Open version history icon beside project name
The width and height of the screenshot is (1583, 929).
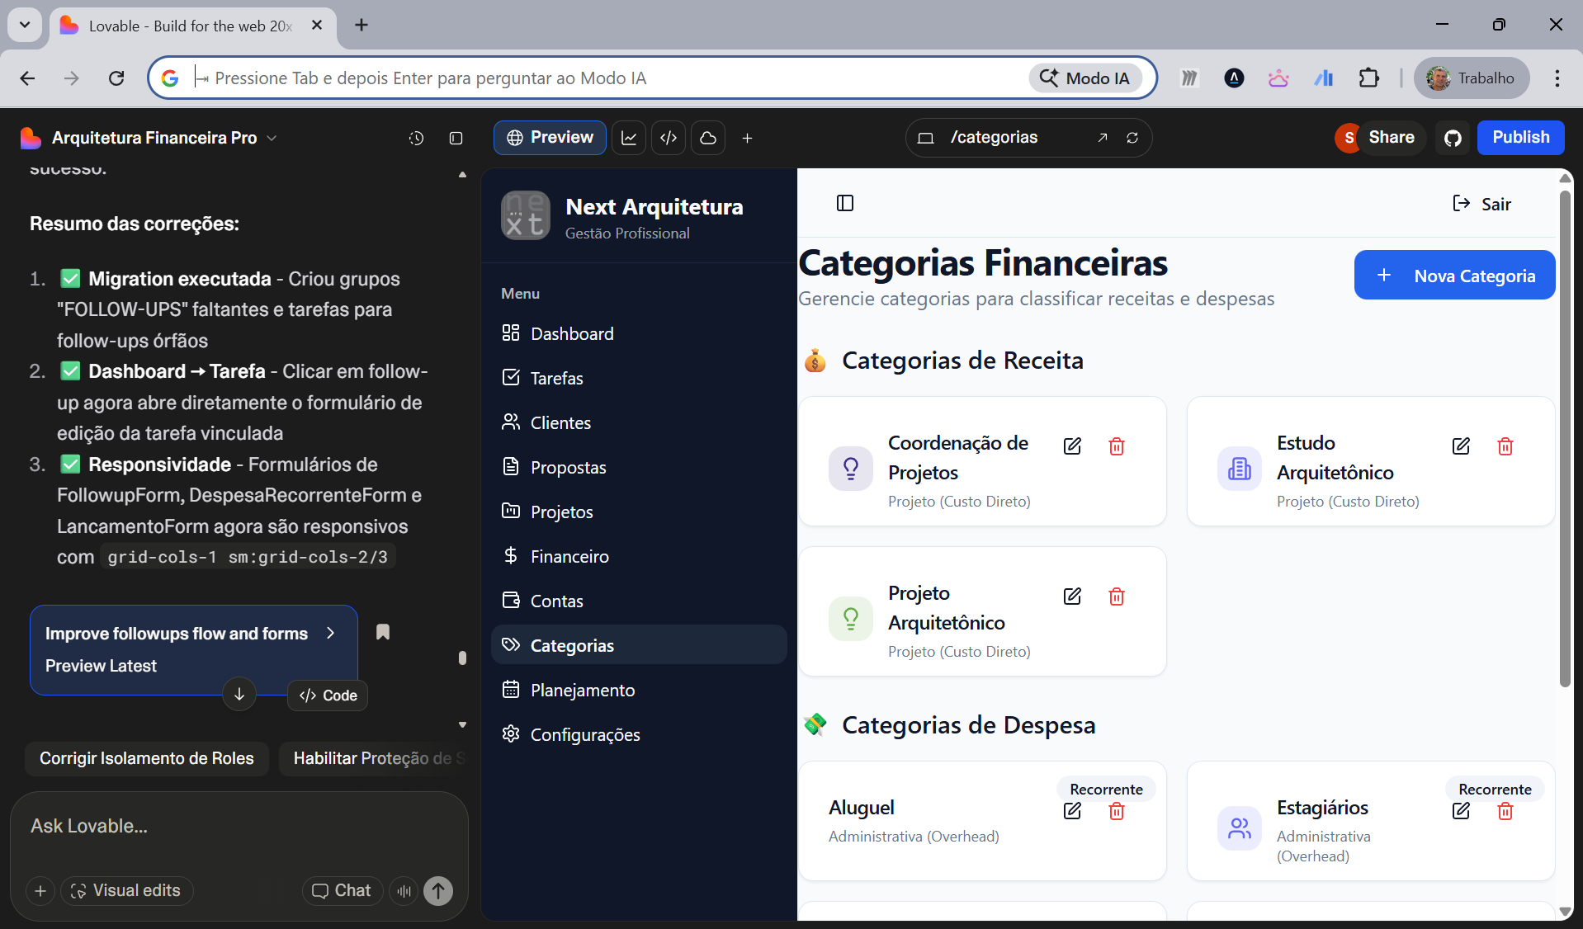[416, 138]
